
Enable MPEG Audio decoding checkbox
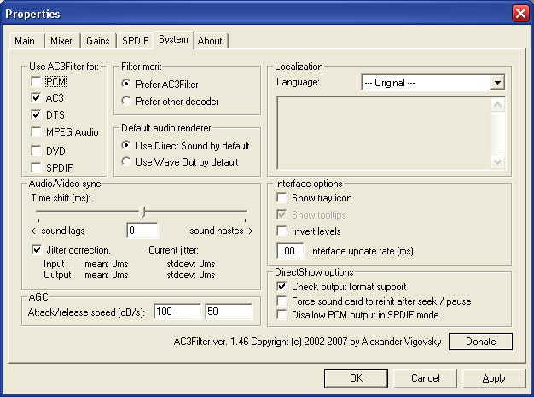[37, 131]
